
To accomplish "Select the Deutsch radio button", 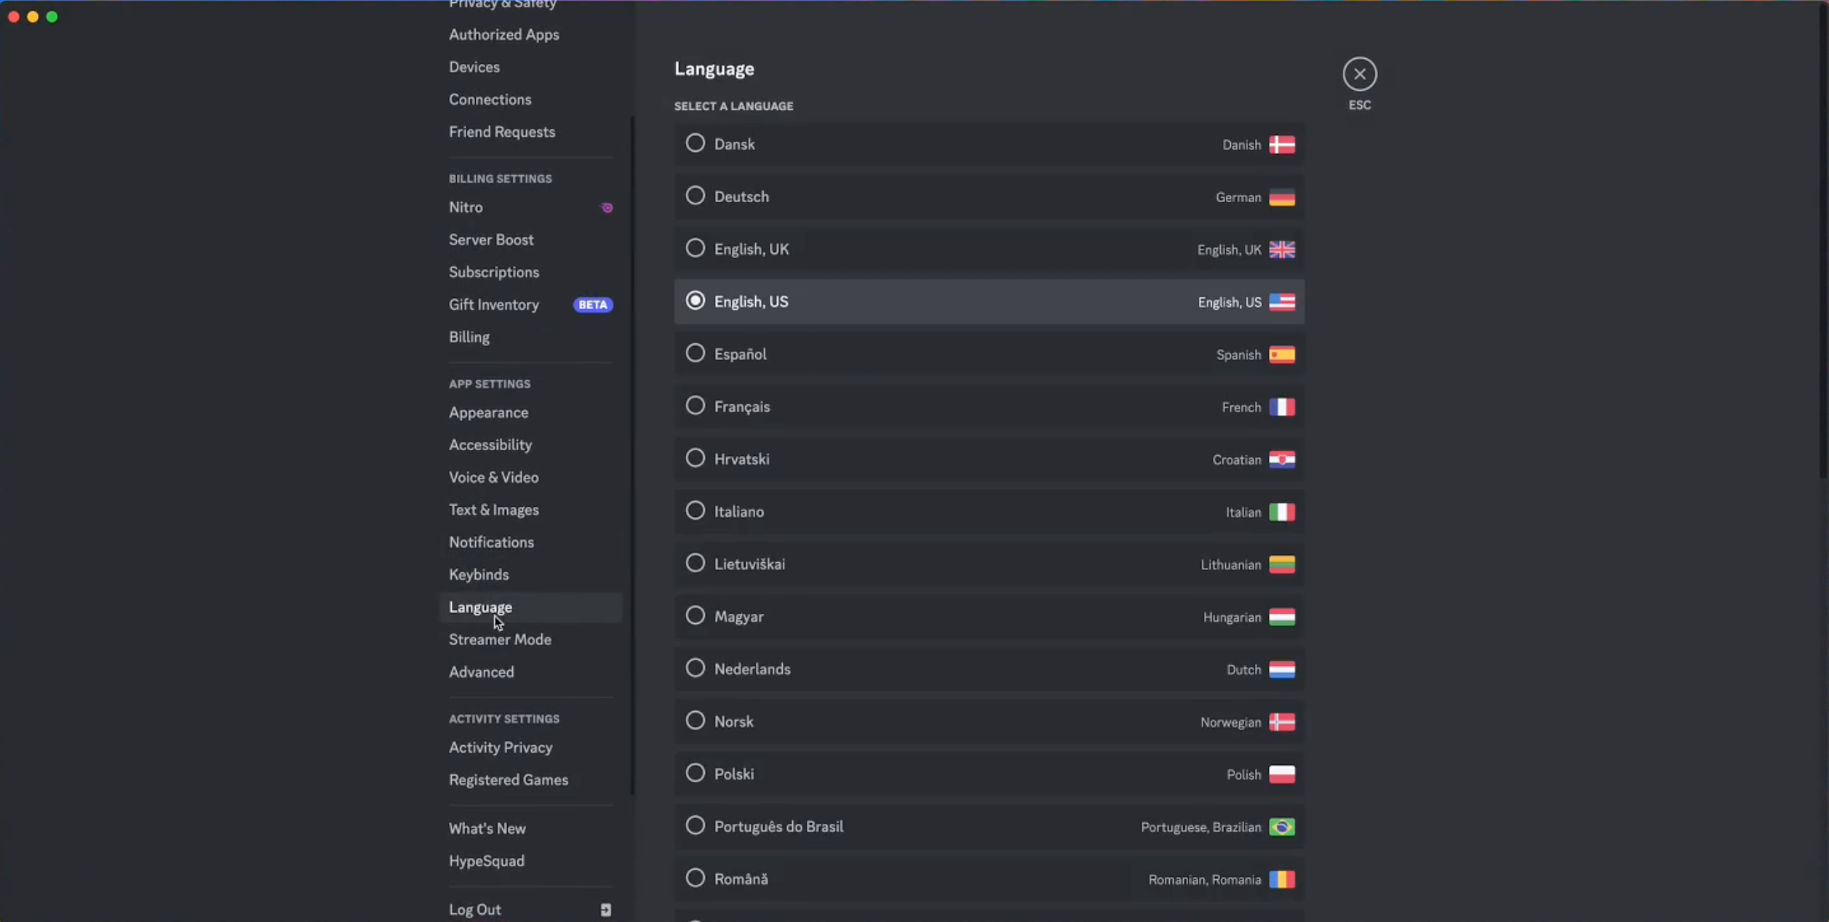I will point(696,196).
